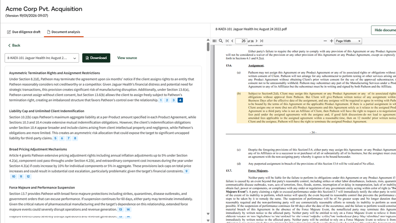Jump to last page of PDF

click(261, 41)
